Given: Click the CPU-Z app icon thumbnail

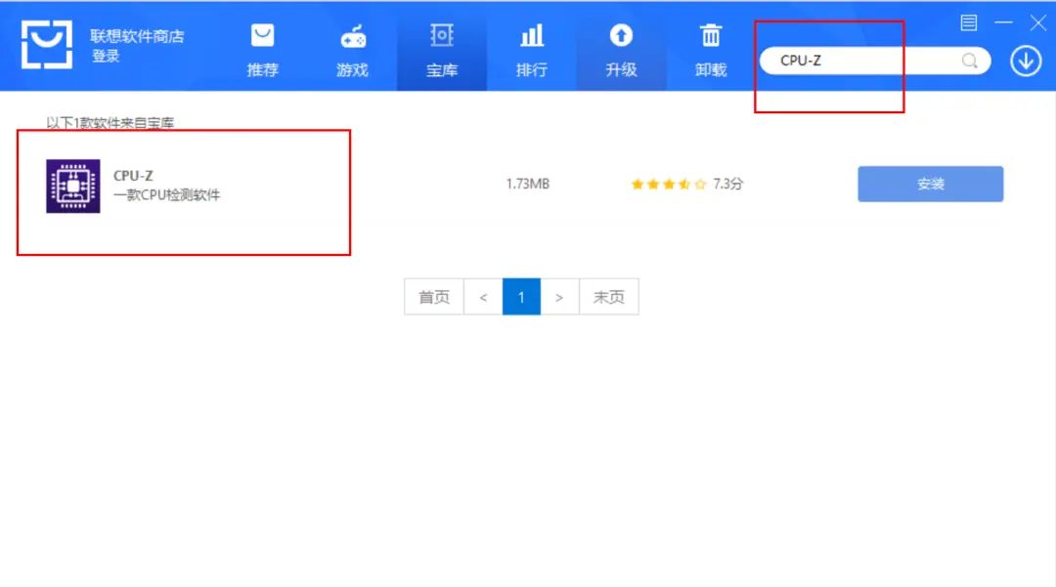Looking at the screenshot, I should [x=72, y=186].
